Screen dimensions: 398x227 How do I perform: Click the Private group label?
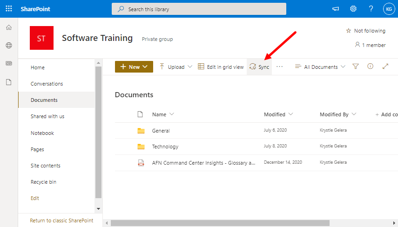pyautogui.click(x=157, y=40)
